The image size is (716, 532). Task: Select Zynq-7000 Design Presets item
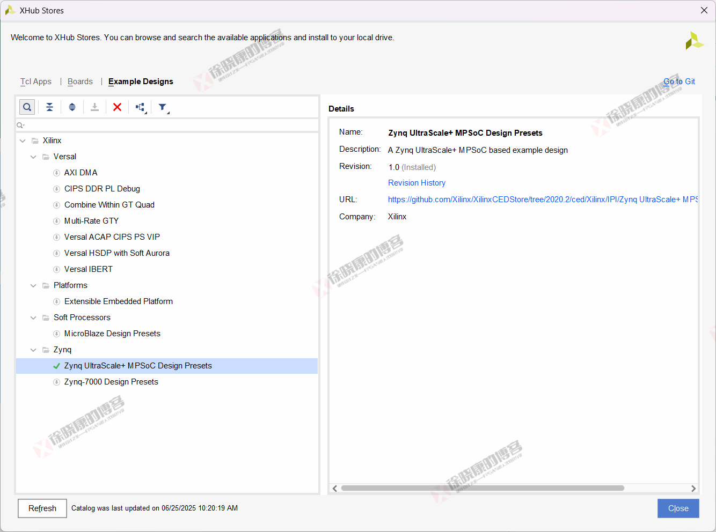[111, 382]
